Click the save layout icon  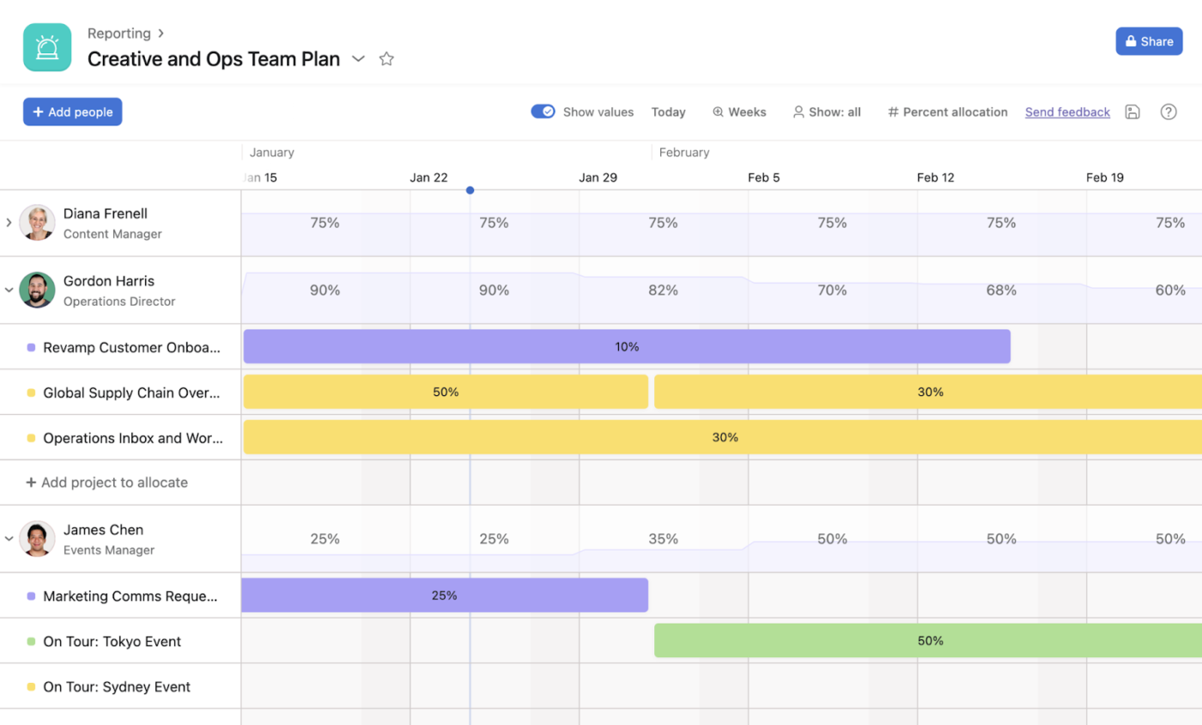point(1132,112)
